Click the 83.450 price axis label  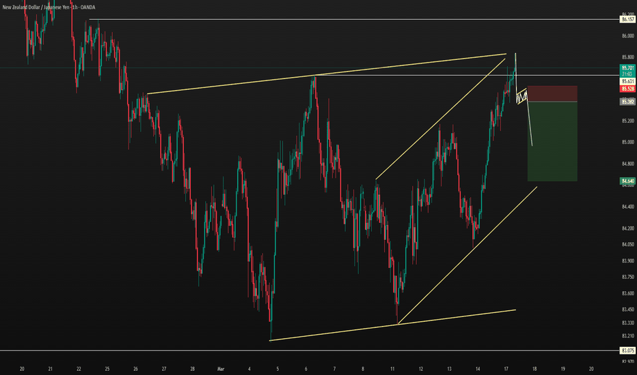pos(627,310)
